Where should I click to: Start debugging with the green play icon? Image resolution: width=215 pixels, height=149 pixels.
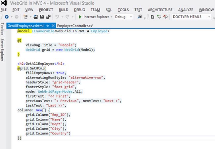click(x=80, y=17)
